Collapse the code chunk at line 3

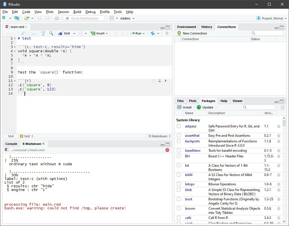pos(15,47)
